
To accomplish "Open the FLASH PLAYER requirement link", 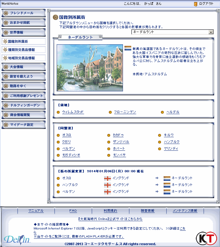I will [79, 237].
